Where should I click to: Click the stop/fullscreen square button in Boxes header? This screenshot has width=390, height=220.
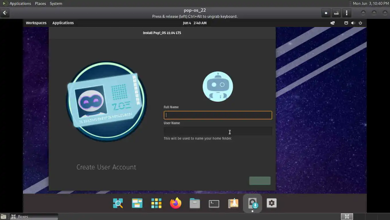click(326, 13)
